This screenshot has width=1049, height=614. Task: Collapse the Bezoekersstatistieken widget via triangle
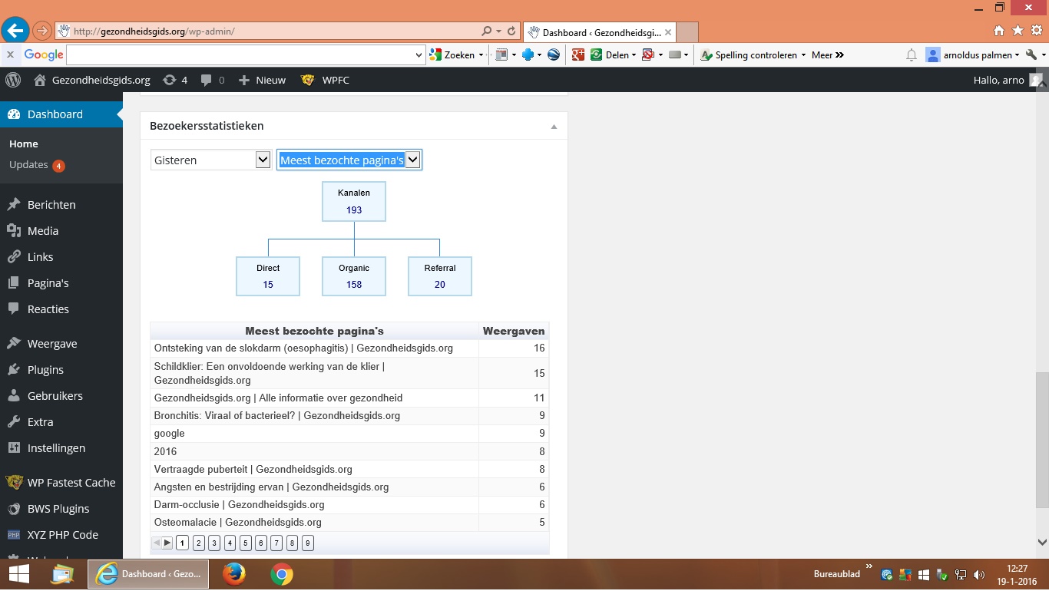click(554, 127)
